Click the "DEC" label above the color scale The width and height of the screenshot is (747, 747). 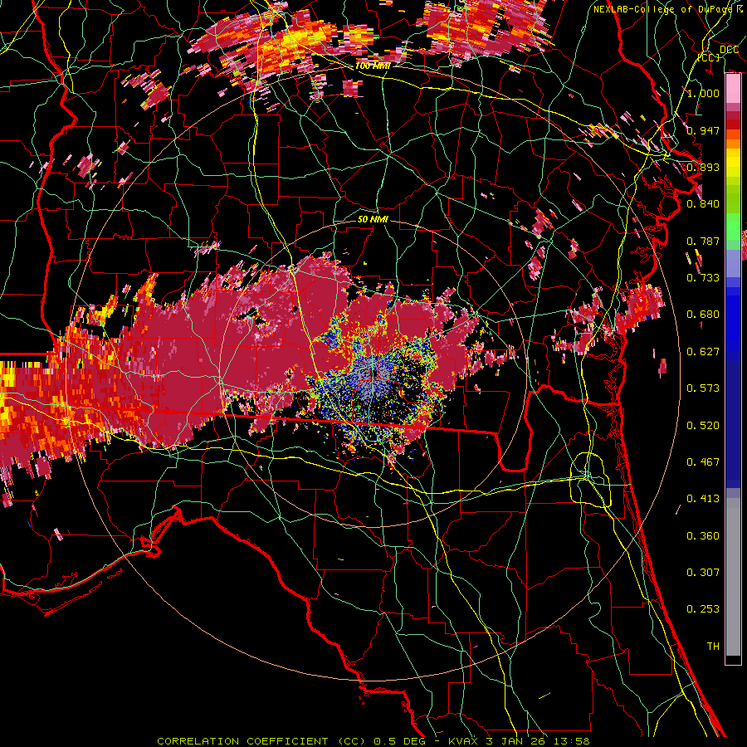tap(729, 50)
